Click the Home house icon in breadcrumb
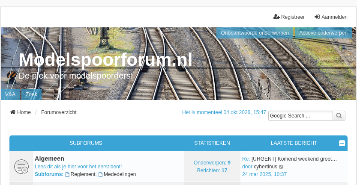 coord(13,112)
